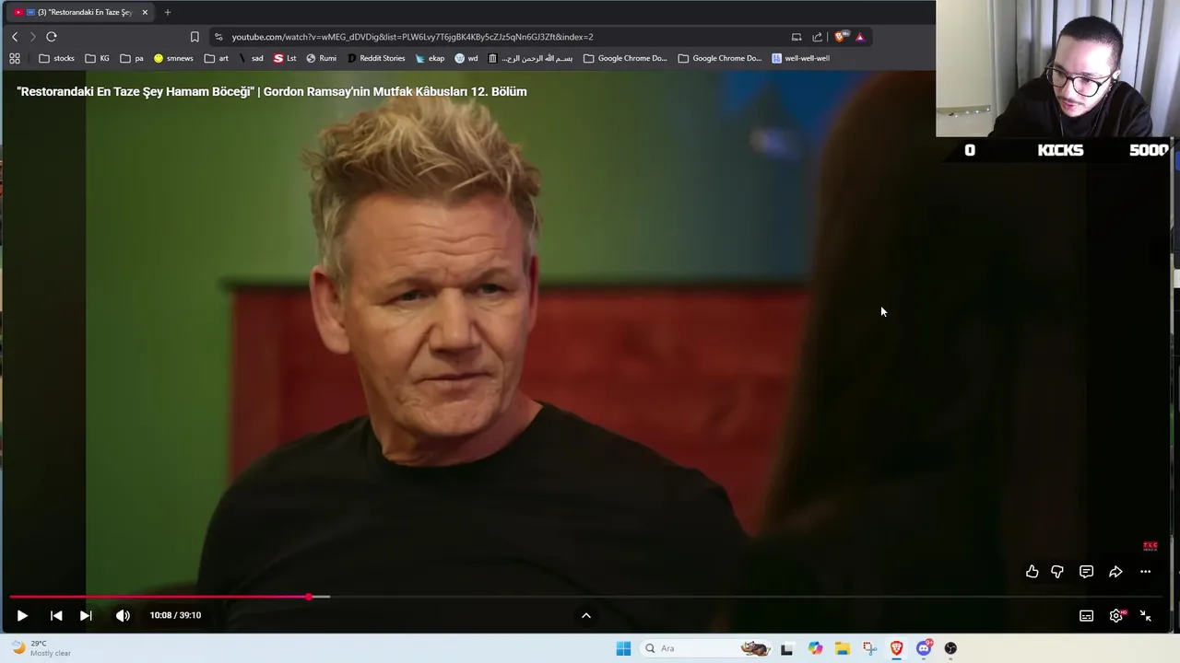Skip to the previous video in playlist

click(56, 615)
